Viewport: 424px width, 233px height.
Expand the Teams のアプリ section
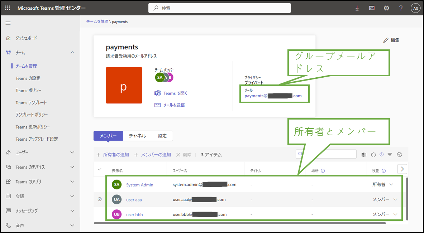(x=72, y=182)
